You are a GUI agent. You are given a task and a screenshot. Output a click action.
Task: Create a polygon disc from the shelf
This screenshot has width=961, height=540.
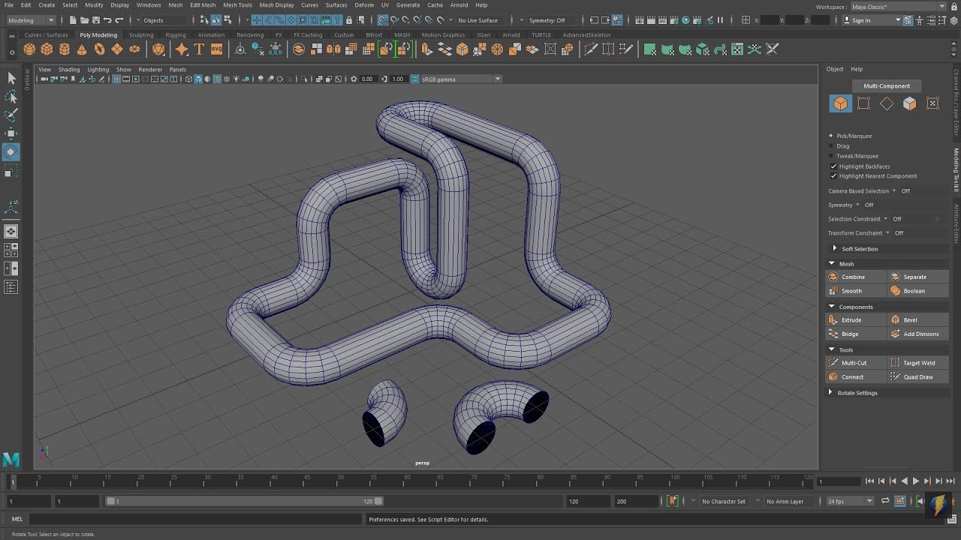pos(134,49)
